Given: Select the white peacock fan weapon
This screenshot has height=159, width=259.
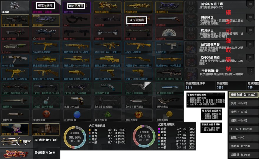Looking at the screenshot, I should pos(169,34).
